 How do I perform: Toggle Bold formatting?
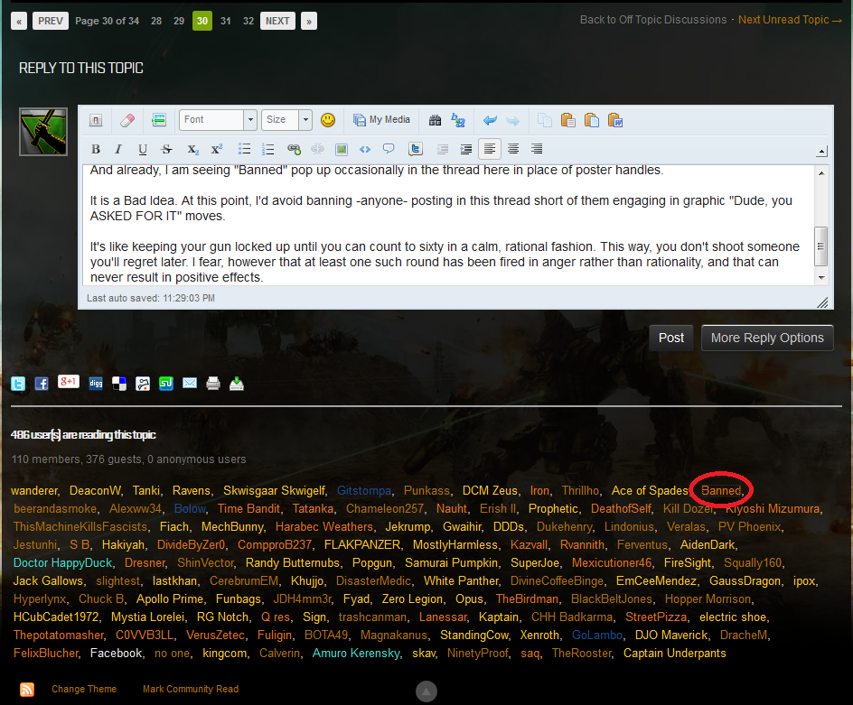click(96, 149)
